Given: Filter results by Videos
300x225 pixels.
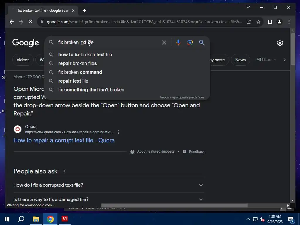Looking at the screenshot, I should pyautogui.click(x=23, y=60).
